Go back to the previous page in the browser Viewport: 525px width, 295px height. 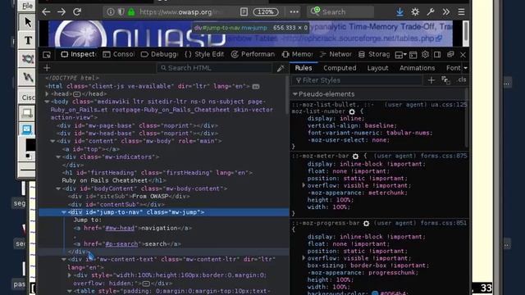46,12
